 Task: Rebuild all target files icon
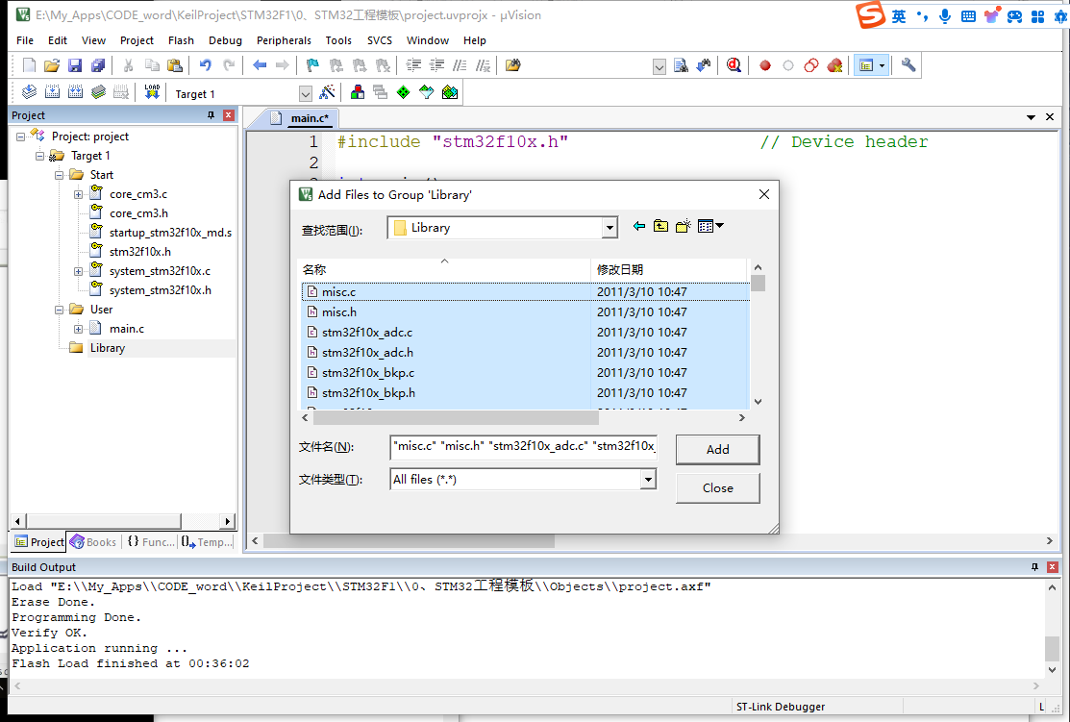point(75,92)
